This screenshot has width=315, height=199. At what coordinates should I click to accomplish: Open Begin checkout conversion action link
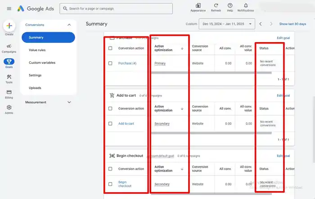[x=125, y=184]
